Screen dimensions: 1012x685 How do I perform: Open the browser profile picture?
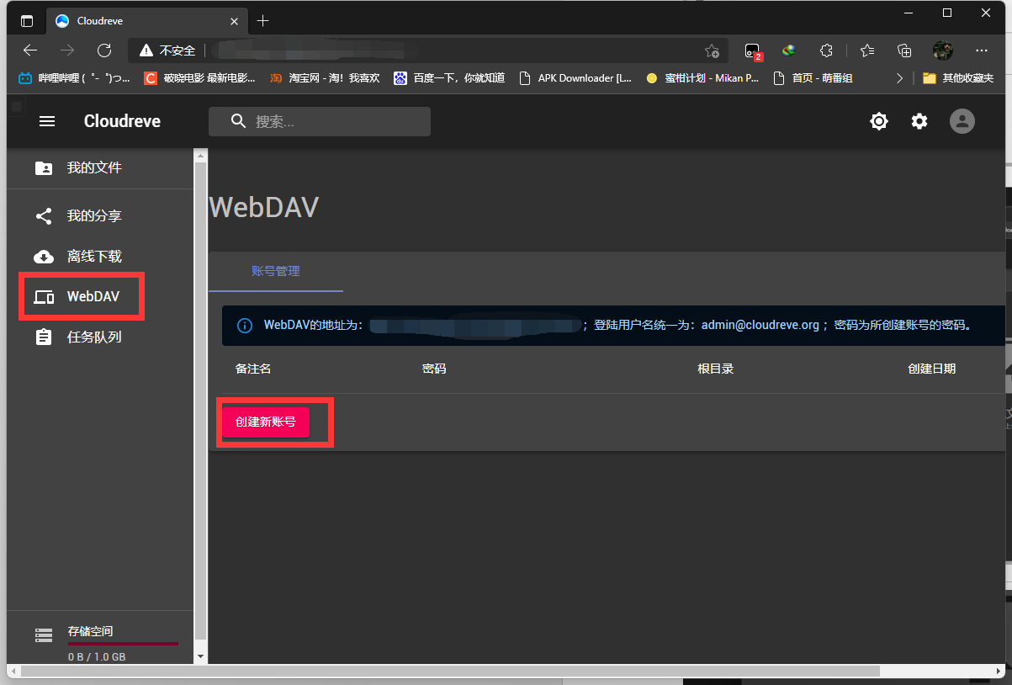[942, 50]
